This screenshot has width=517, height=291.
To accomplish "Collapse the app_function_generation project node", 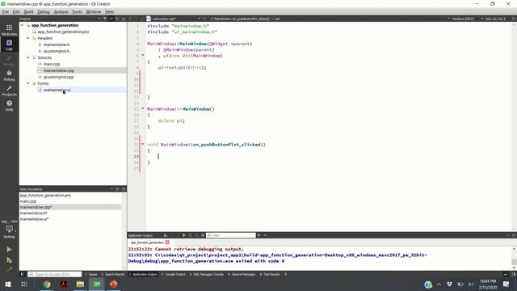I will tap(22, 25).
